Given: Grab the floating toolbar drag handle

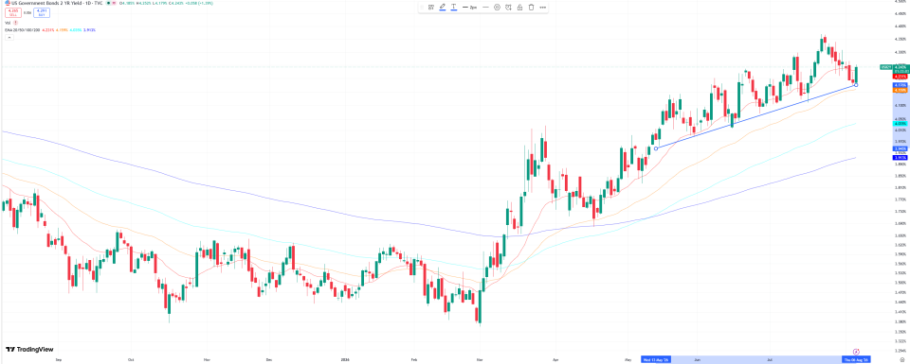Looking at the screenshot, I should [422, 7].
